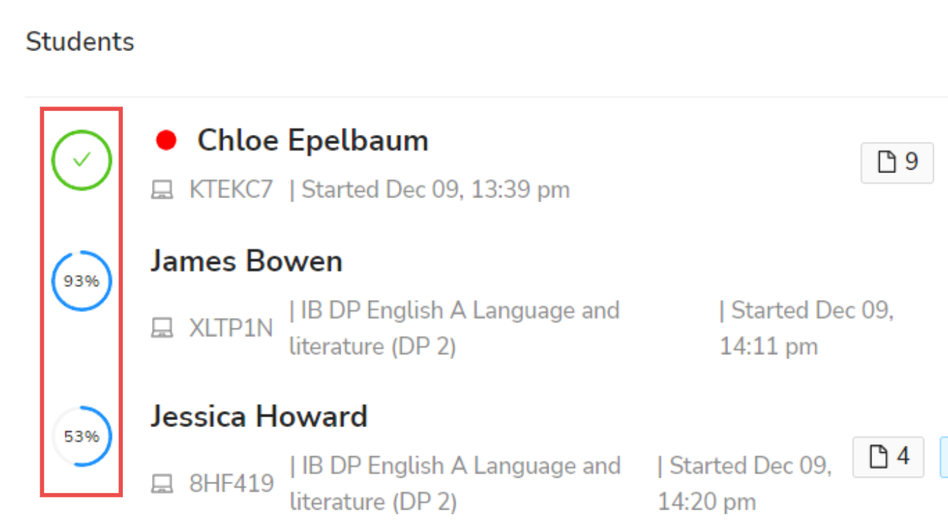Click the Students section heading

pyautogui.click(x=80, y=42)
